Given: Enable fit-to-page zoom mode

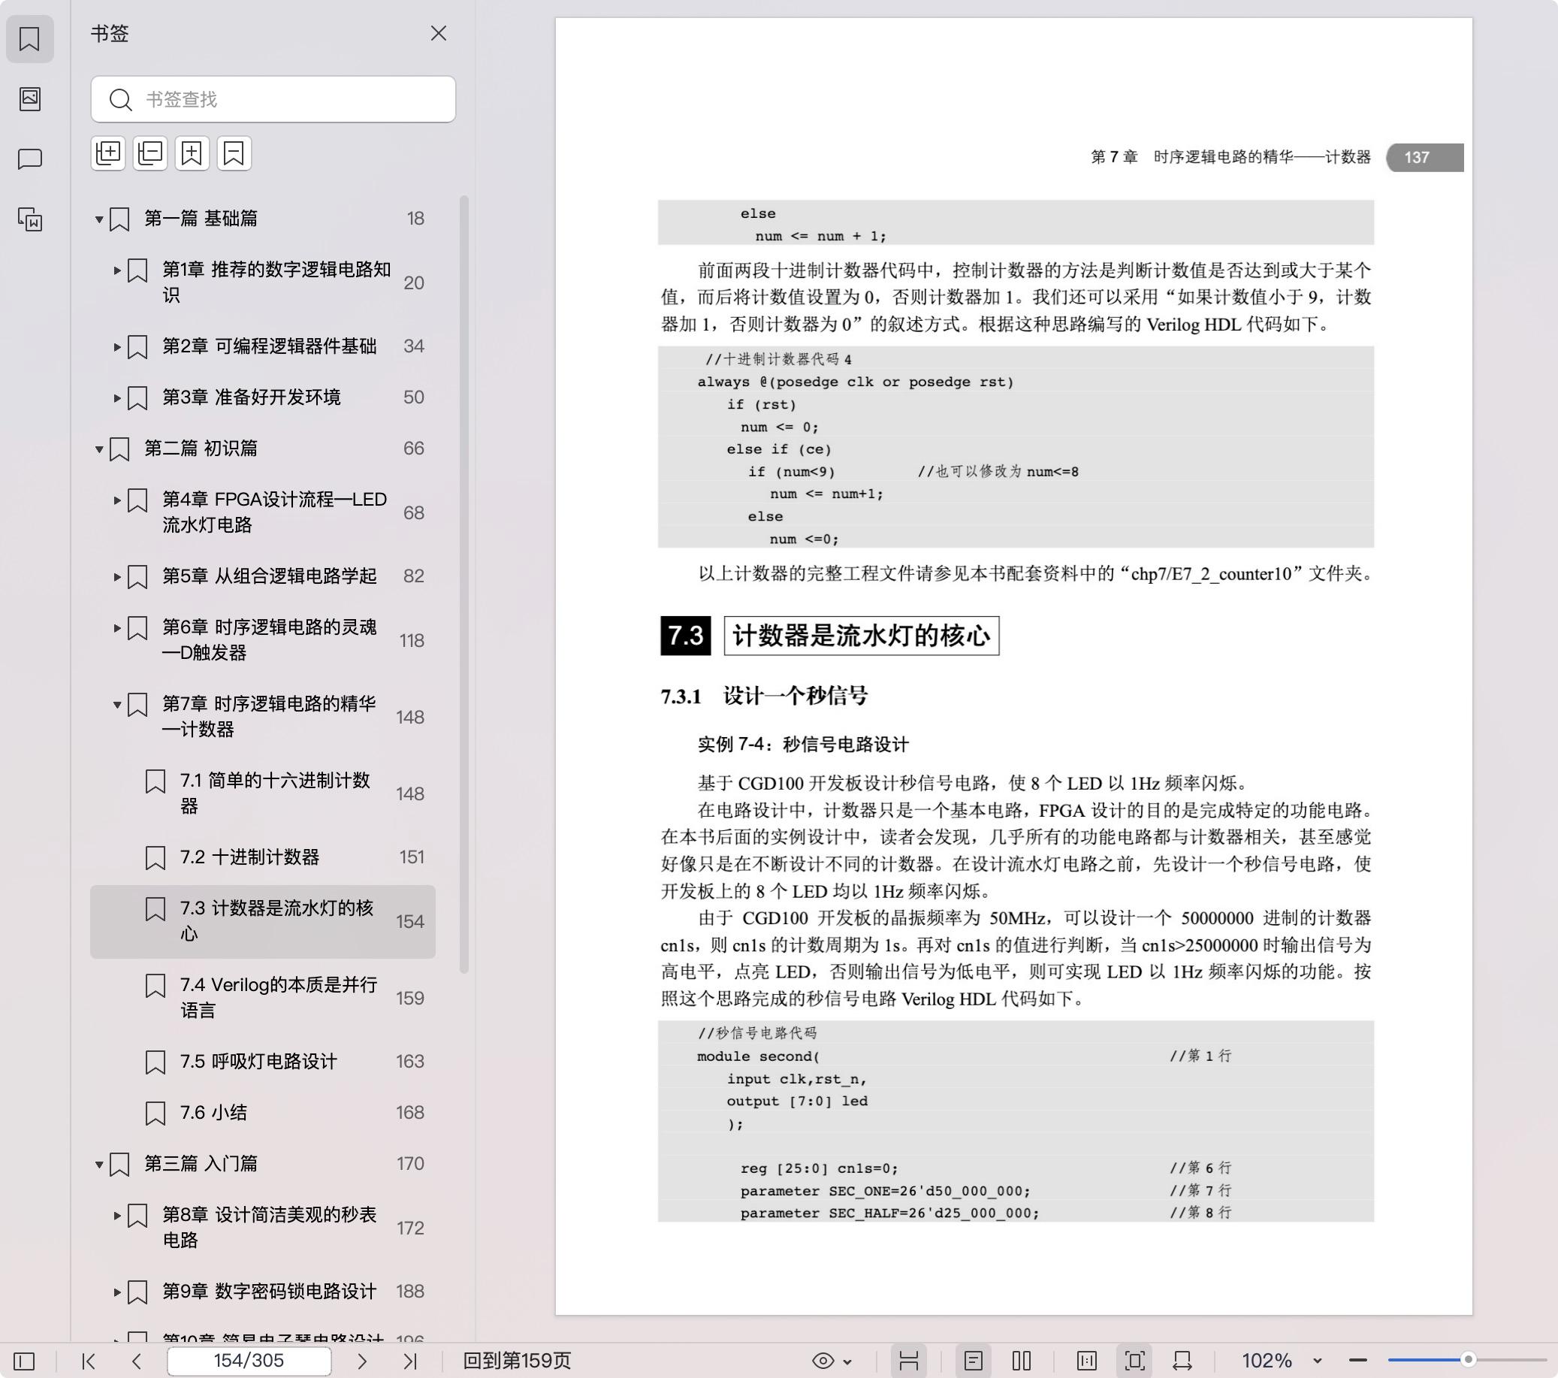Looking at the screenshot, I should 1136,1360.
